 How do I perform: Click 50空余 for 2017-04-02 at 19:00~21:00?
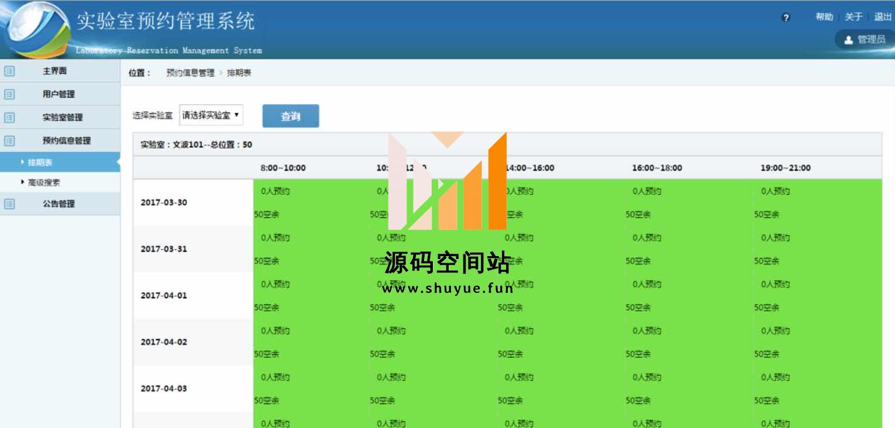tap(767, 354)
